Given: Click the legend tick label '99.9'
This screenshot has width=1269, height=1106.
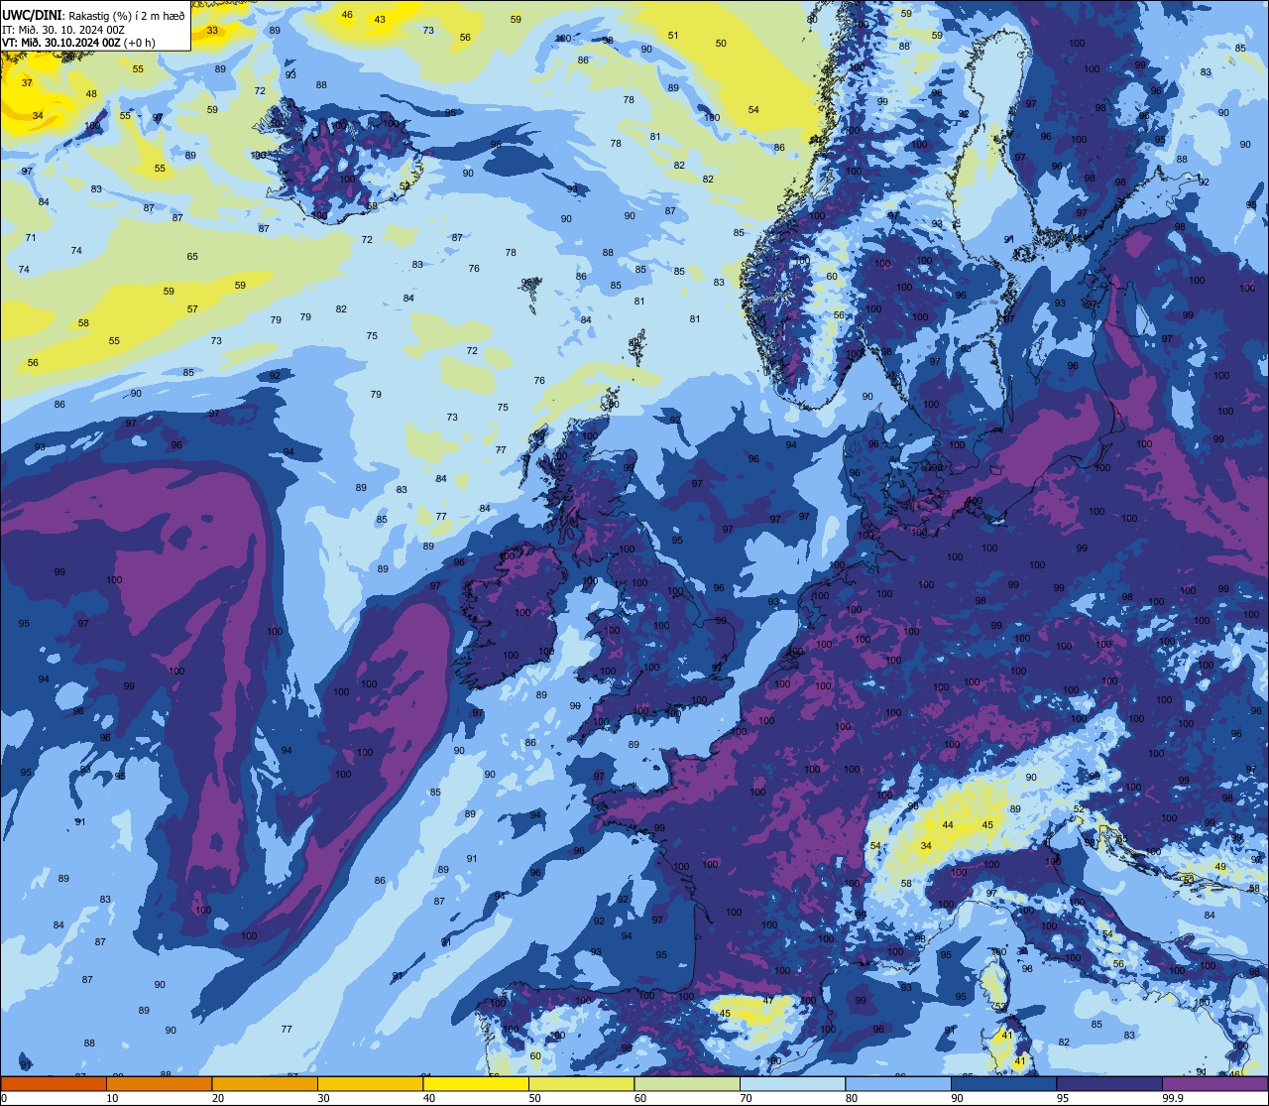Looking at the screenshot, I should pyautogui.click(x=1173, y=1098).
